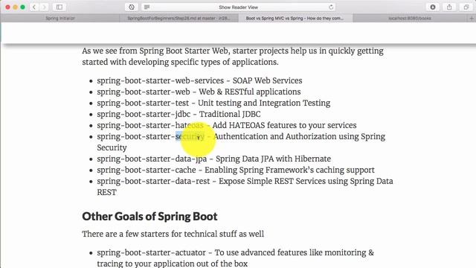Toggle the Safari sidebar button
This screenshot has width=476, height=268.
[59, 7]
